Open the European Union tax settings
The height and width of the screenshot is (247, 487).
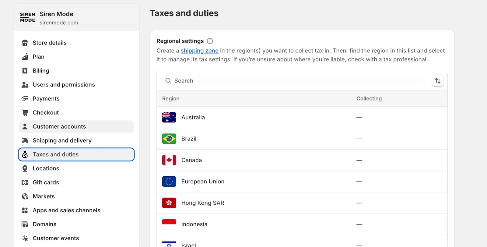(302, 182)
